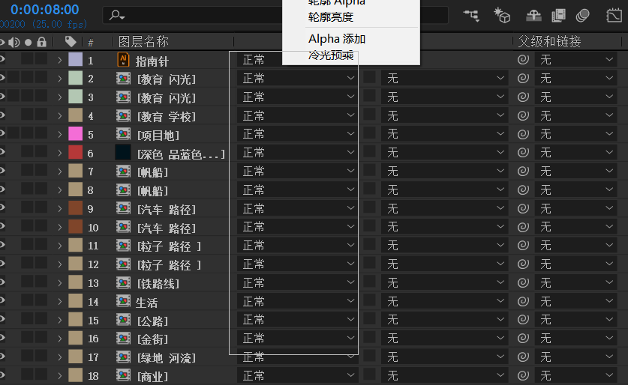Click the 0:00:08:00 current time display
The image size is (628, 385).
[44, 10]
